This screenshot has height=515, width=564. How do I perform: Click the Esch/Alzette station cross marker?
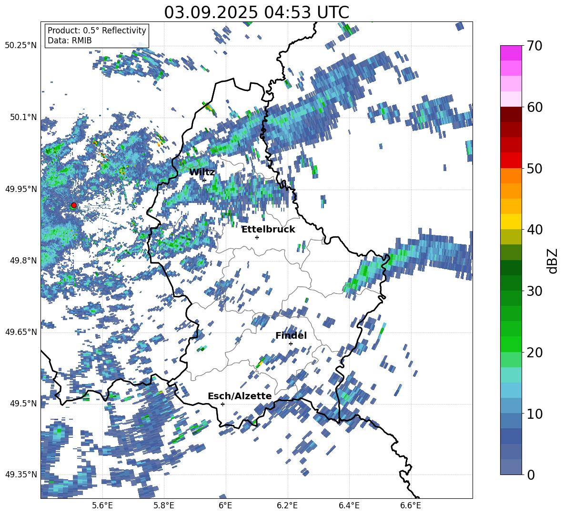click(222, 404)
